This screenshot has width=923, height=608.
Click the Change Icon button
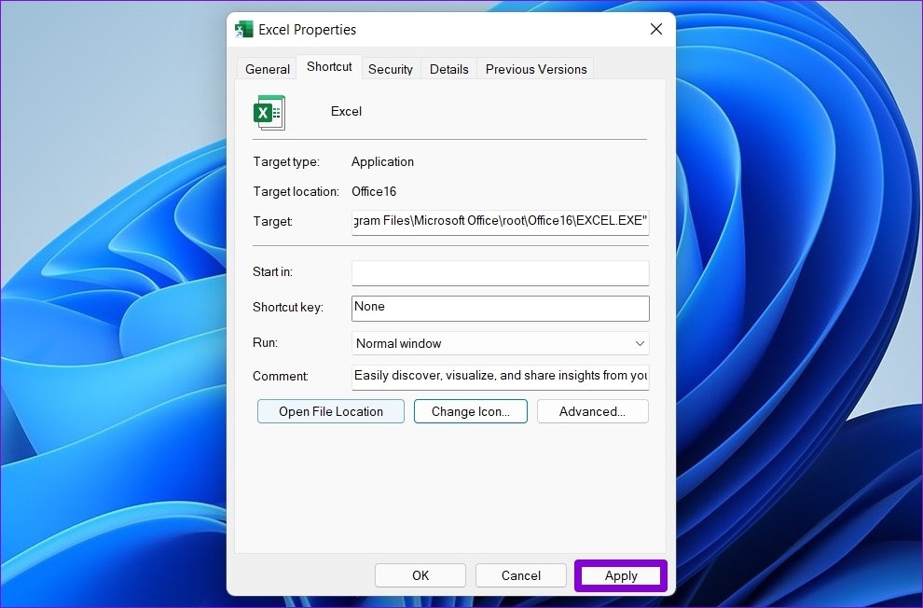point(470,410)
